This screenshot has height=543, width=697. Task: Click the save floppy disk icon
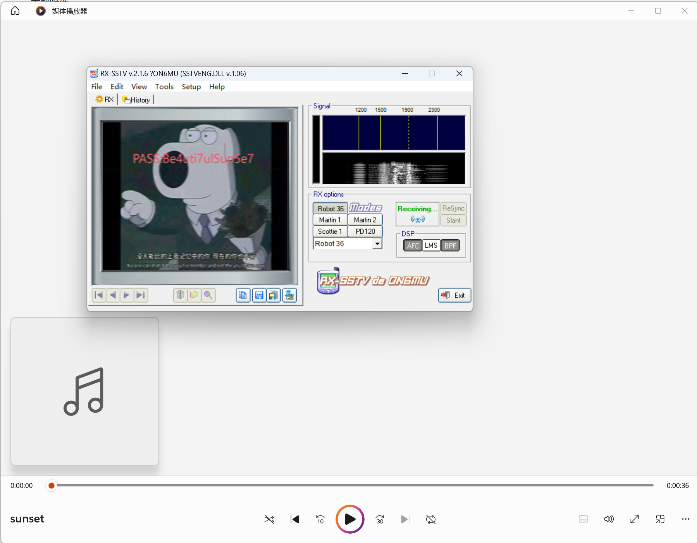[x=259, y=295]
